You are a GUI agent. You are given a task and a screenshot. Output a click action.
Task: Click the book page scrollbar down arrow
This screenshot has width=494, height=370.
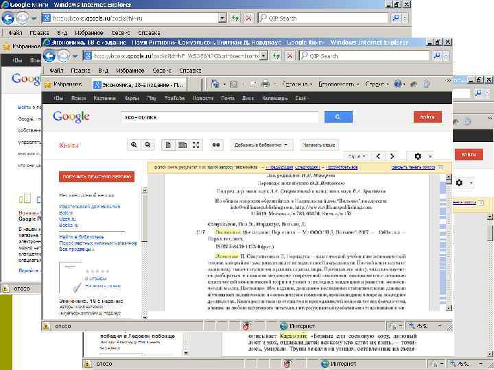point(449,308)
